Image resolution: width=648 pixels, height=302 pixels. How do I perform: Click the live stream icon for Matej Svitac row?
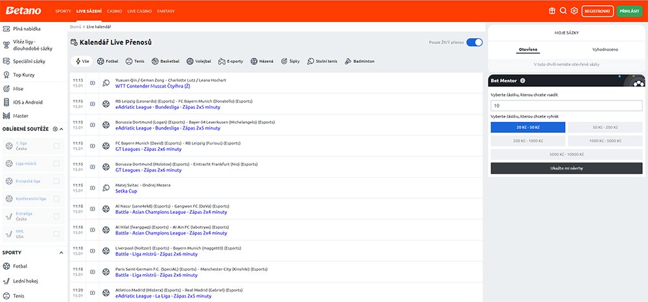click(93, 188)
